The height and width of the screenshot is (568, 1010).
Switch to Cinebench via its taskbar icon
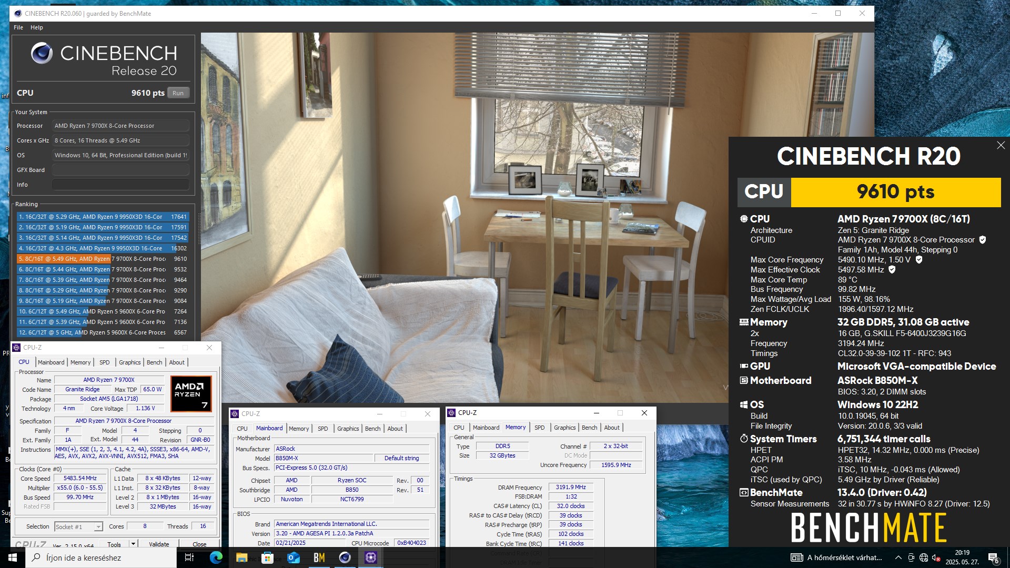tap(345, 557)
